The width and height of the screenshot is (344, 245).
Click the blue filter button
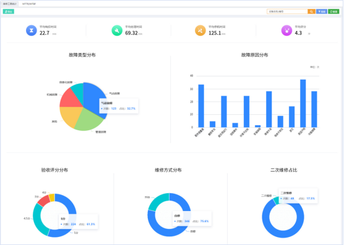click(322, 12)
